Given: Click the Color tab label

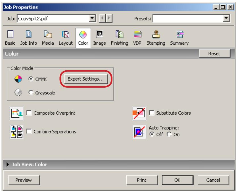Looking at the screenshot, I should [83, 43].
